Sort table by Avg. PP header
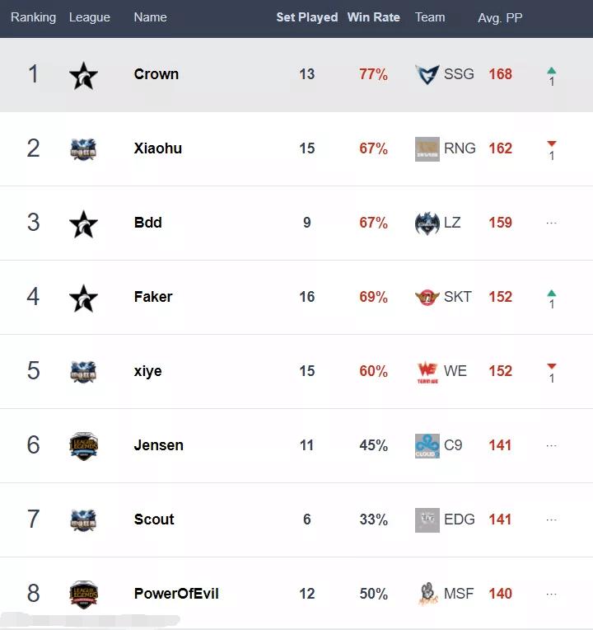Image resolution: width=593 pixels, height=630 pixels. click(500, 17)
